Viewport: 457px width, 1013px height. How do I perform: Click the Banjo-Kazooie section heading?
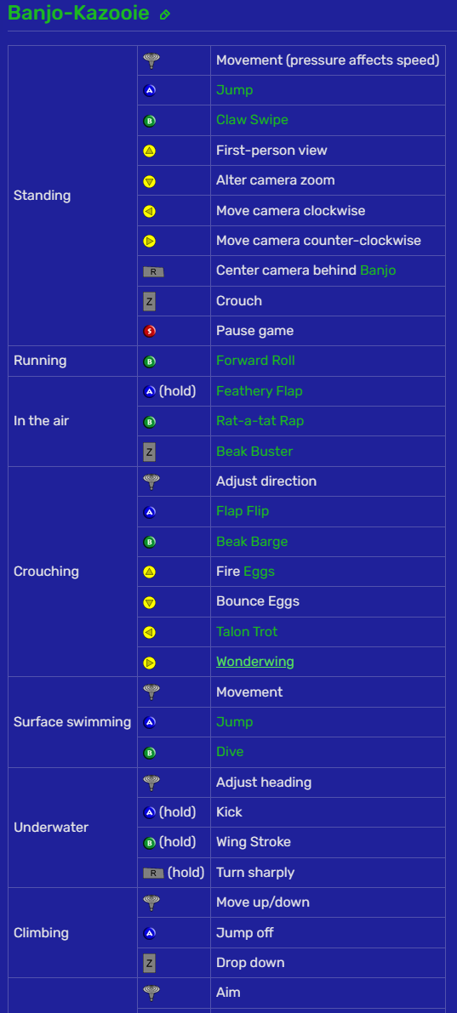tap(78, 13)
